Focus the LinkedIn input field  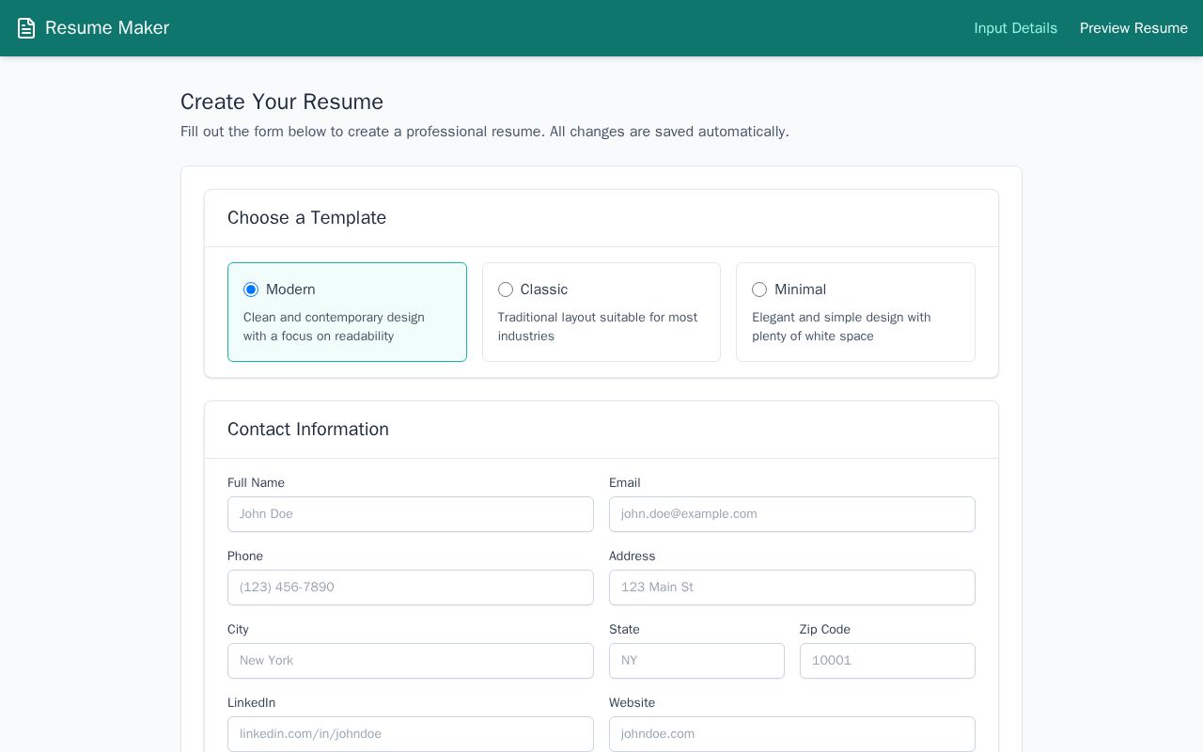[x=411, y=734]
